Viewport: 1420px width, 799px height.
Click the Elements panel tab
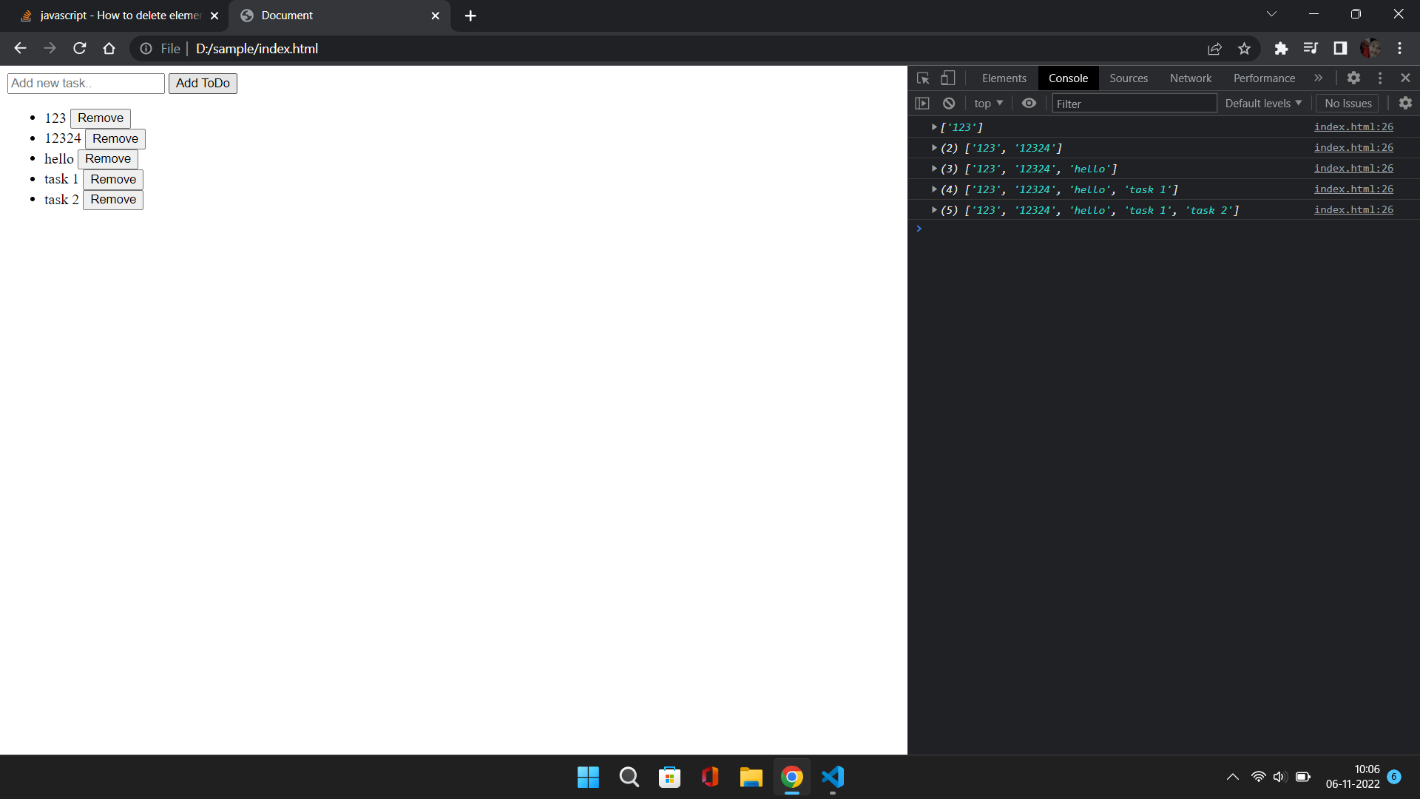click(x=1004, y=78)
